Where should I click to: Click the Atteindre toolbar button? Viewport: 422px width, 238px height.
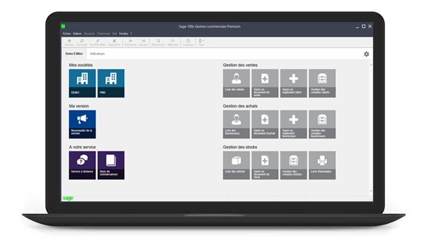click(x=173, y=42)
